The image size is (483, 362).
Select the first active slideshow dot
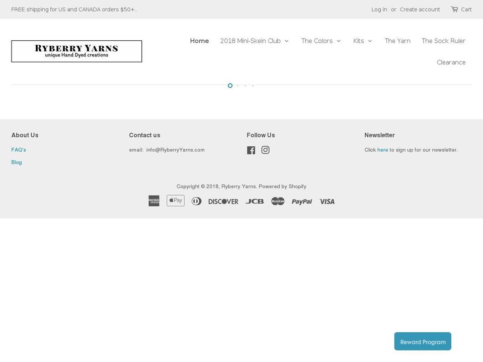point(230,85)
